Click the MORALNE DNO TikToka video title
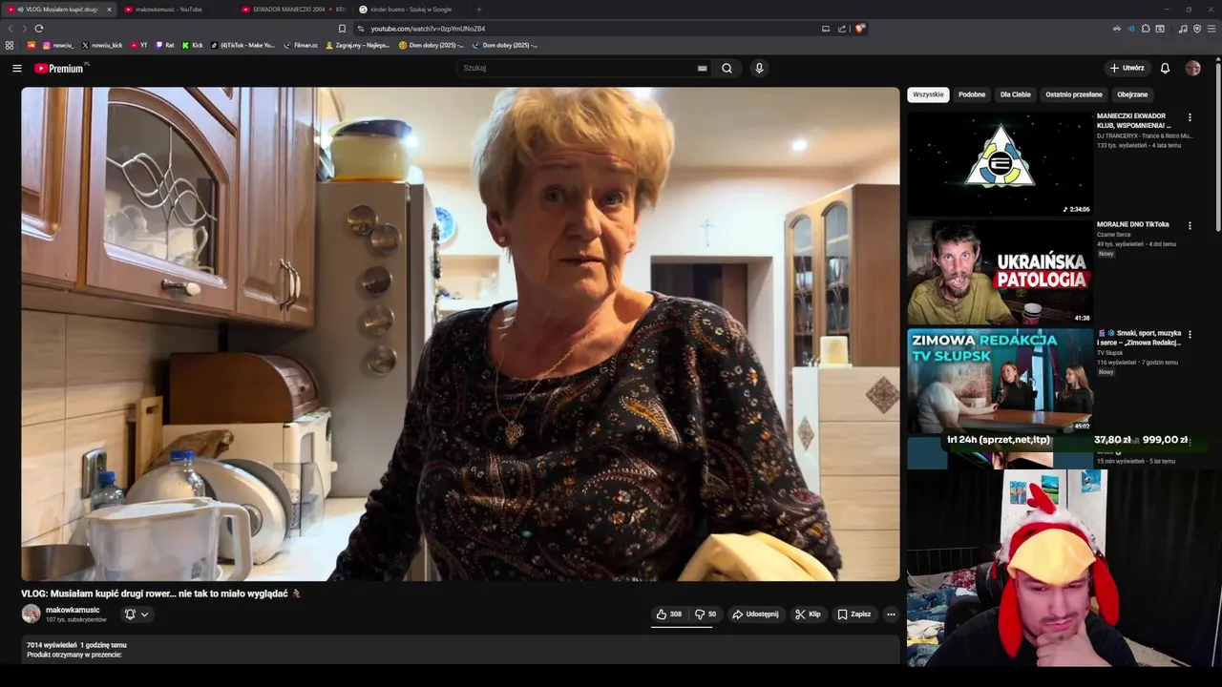1222x687 pixels. tap(1132, 224)
